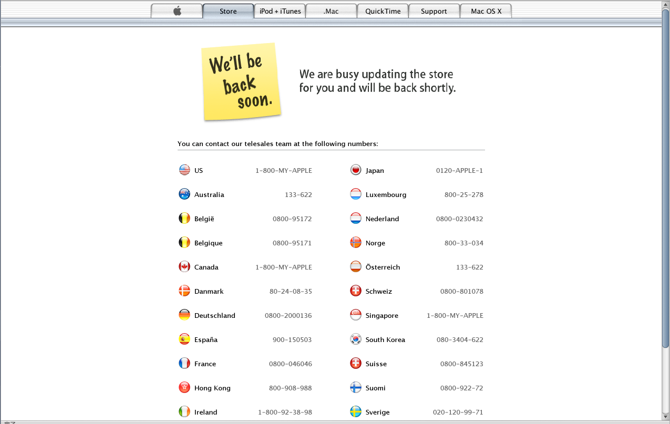
Task: Click the "We'll be back soon" sticky note
Action: [241, 81]
